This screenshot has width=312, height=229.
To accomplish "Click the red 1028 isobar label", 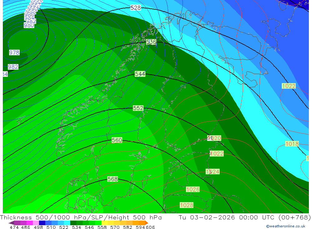I will pos(187,205).
